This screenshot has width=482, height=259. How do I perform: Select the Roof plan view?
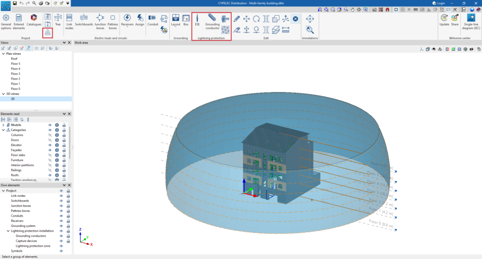pos(14,59)
